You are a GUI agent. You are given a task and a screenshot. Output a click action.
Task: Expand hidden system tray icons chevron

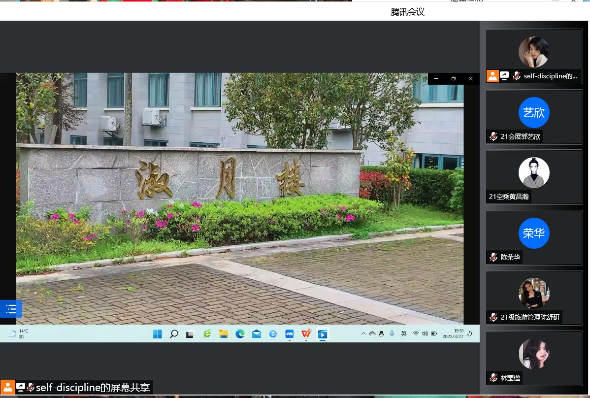363,333
